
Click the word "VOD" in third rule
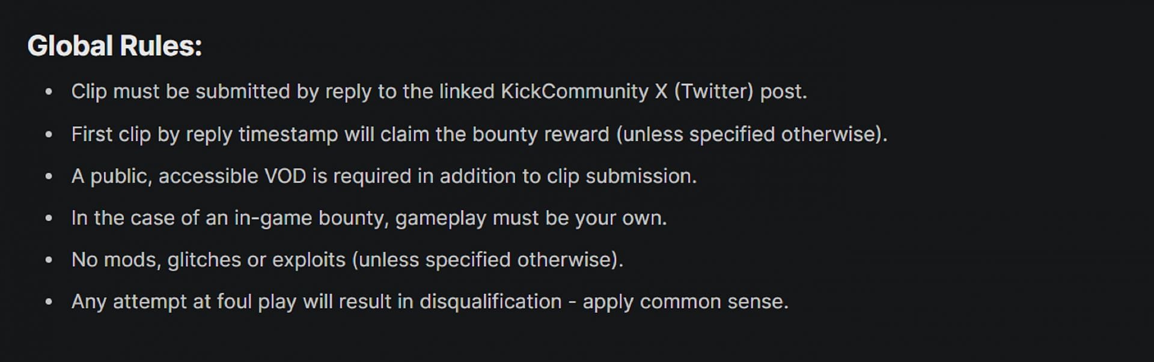(285, 176)
